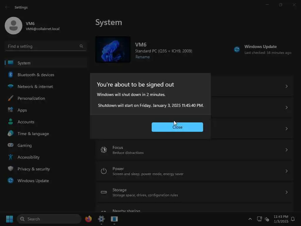
Task: Open Firefox from the taskbar
Action: 88,219
